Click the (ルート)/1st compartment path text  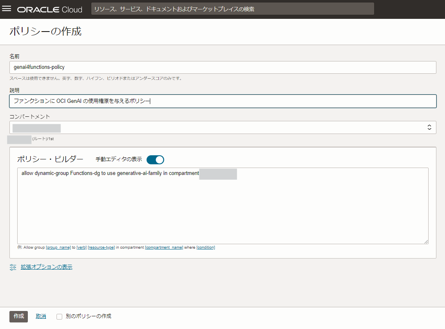pos(43,139)
